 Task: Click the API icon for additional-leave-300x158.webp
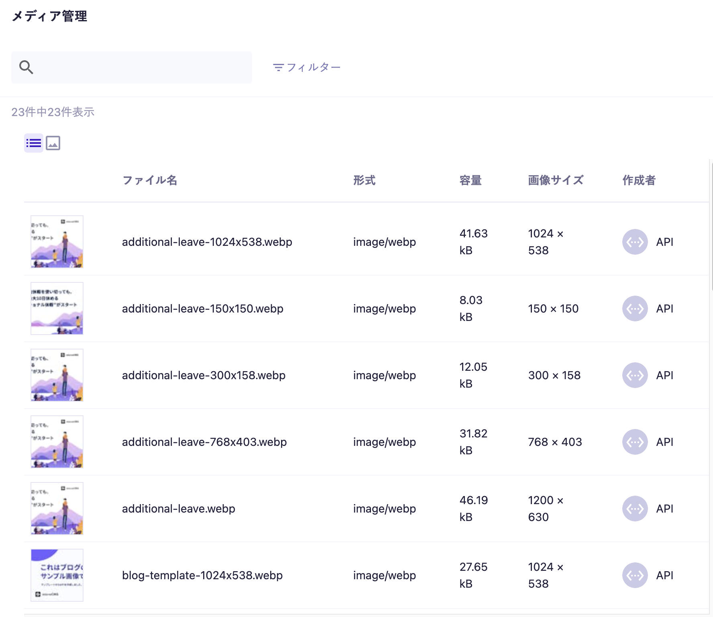click(x=635, y=375)
